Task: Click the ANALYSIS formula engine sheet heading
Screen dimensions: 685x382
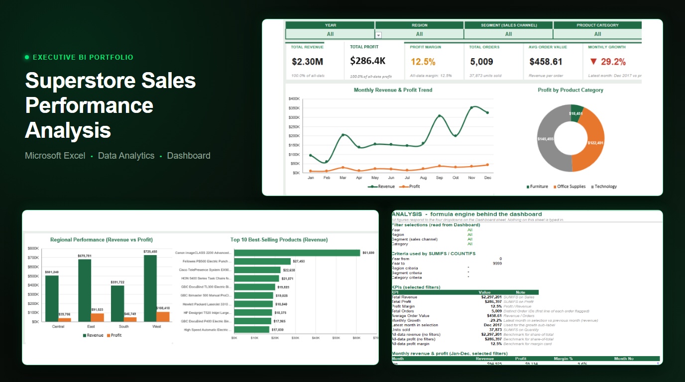Action: (x=467, y=214)
